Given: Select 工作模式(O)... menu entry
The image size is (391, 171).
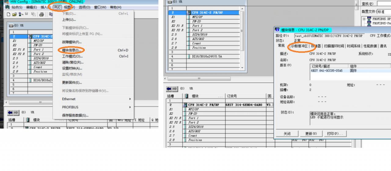Looking at the screenshot, I should coord(93,56).
